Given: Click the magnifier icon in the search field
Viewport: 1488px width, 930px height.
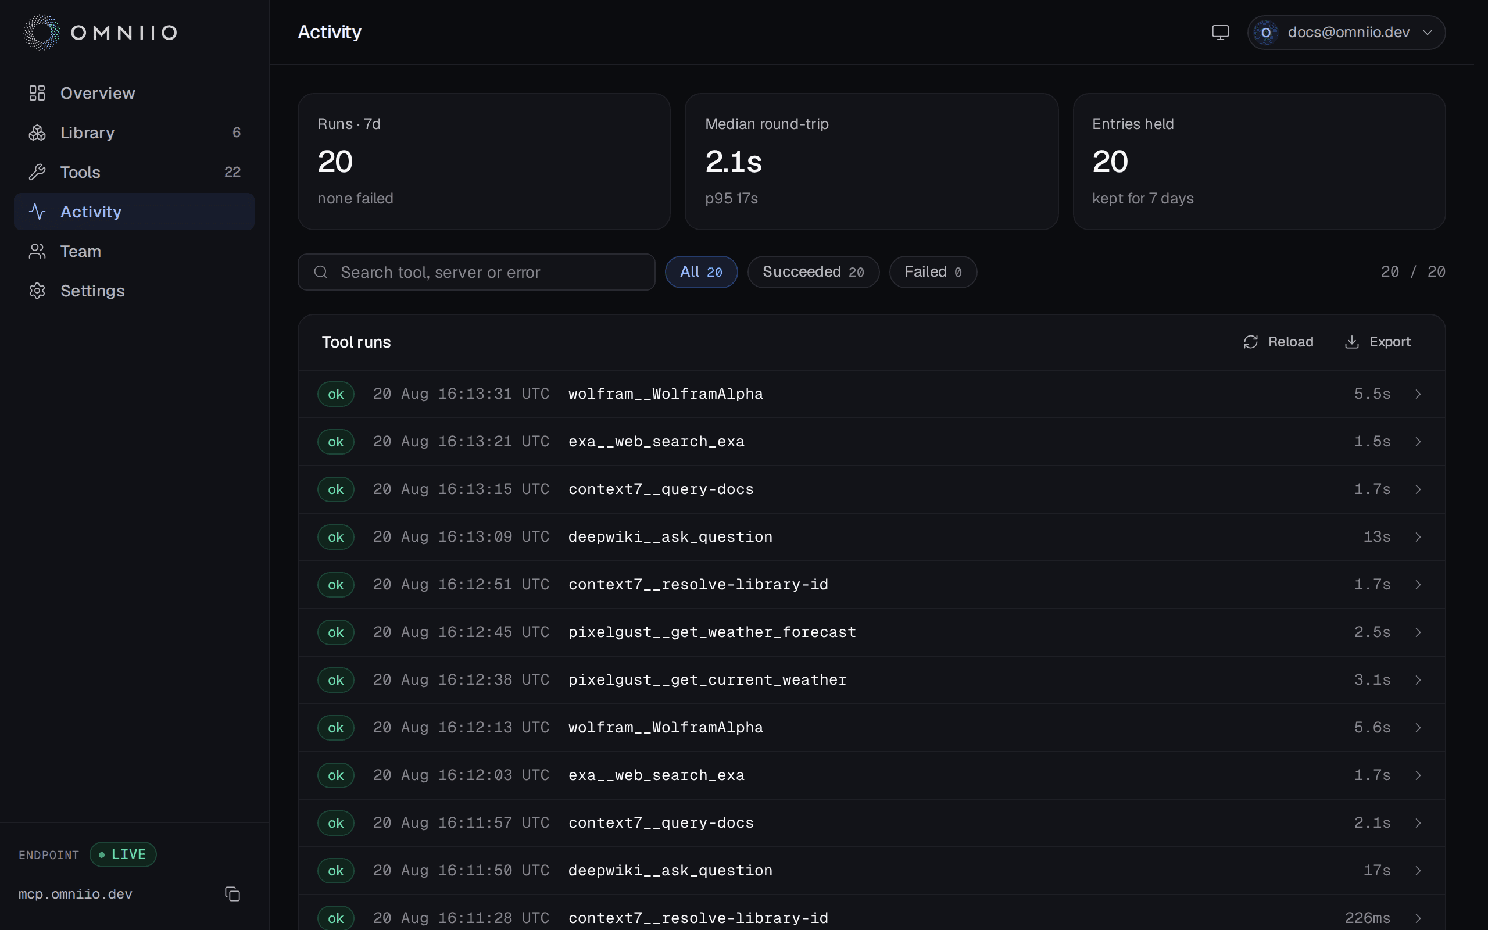Looking at the screenshot, I should coord(321,272).
